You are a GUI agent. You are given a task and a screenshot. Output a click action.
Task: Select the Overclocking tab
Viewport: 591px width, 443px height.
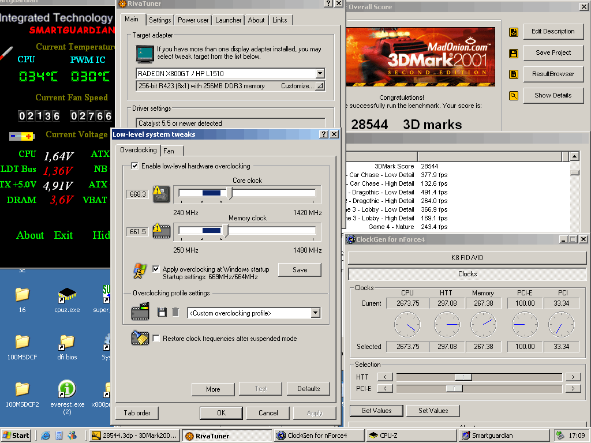coord(138,150)
